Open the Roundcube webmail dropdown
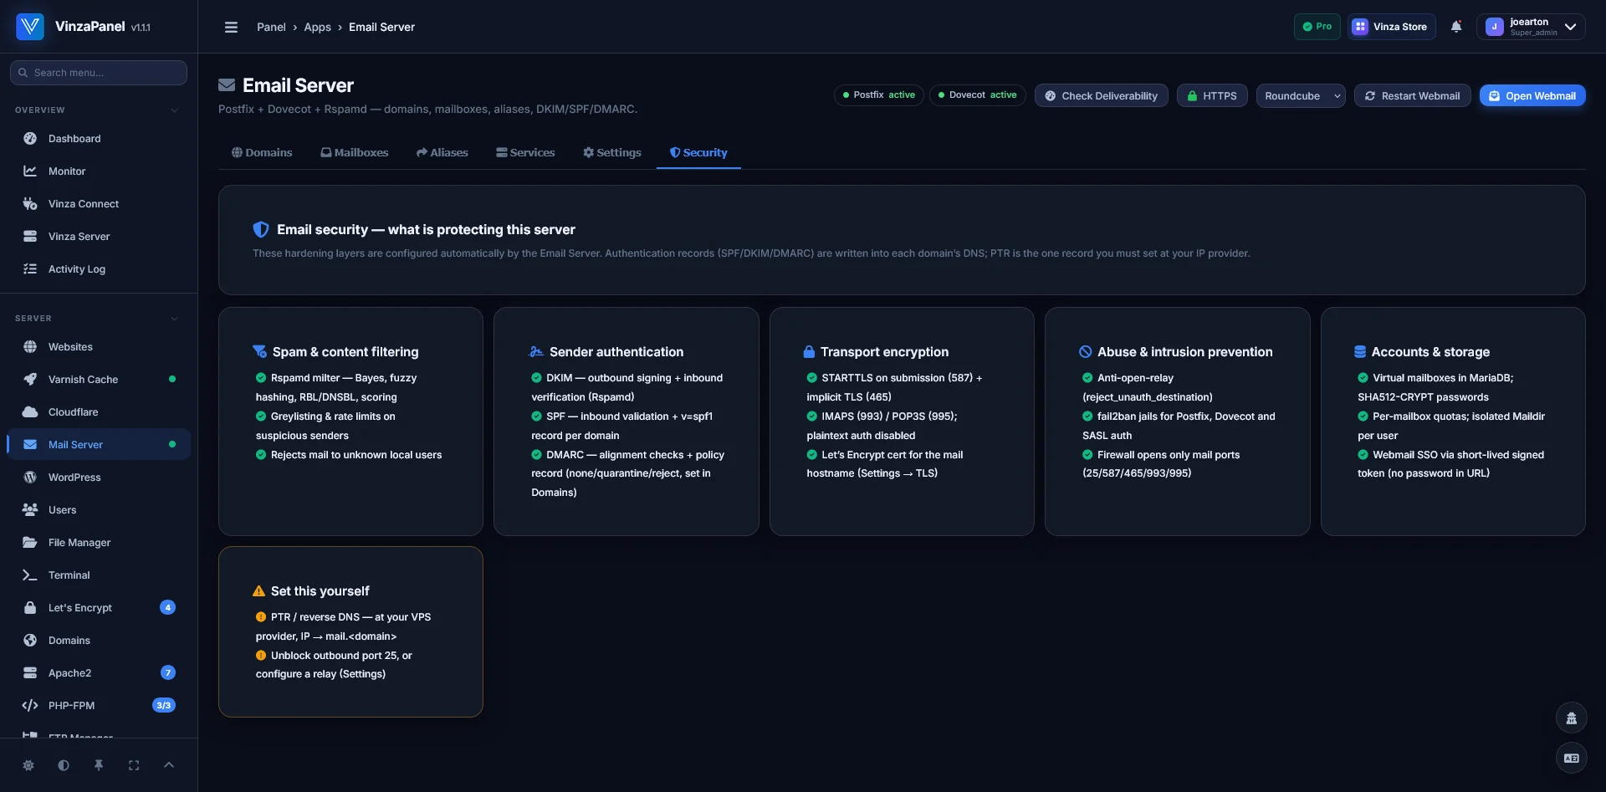The height and width of the screenshot is (792, 1606). (x=1301, y=96)
